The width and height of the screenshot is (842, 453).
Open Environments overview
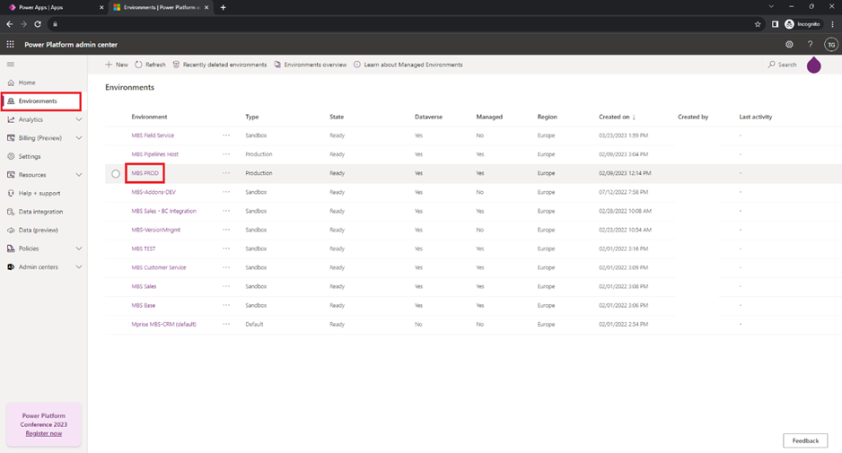tap(311, 65)
